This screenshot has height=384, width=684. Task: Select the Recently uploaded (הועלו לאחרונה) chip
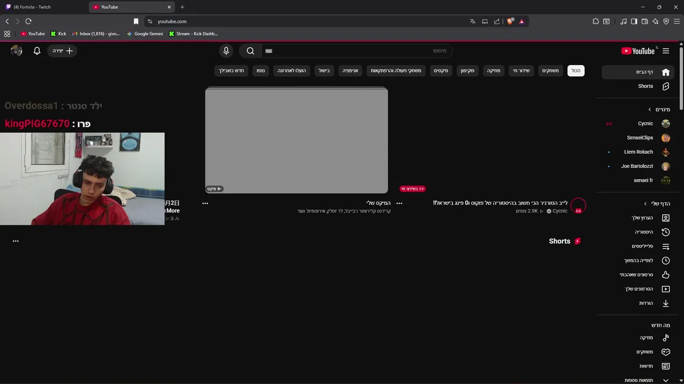(x=291, y=70)
